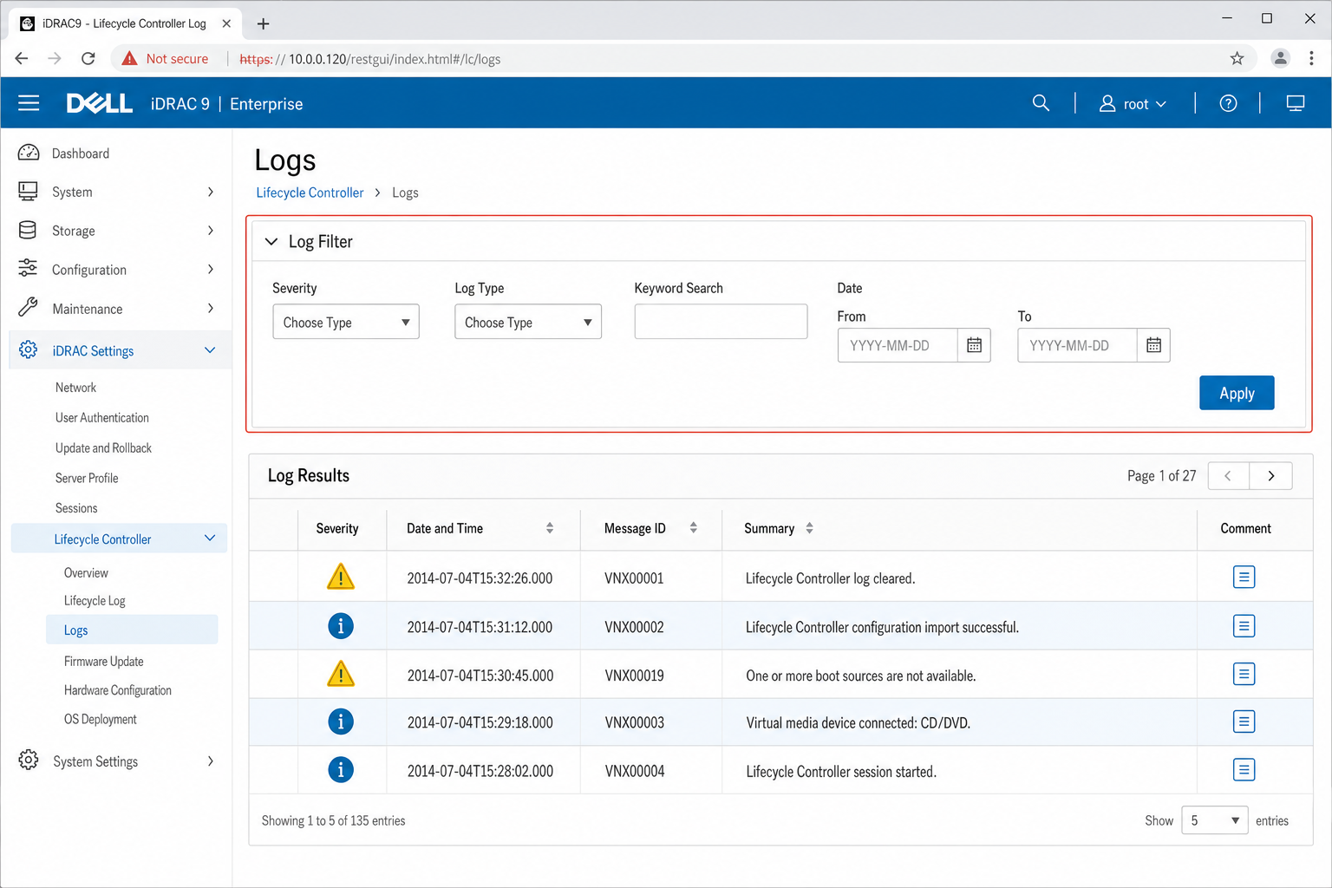Viewport: 1332px width, 888px height.
Task: Close the iDRAC9 browser tab
Action: click(x=226, y=23)
